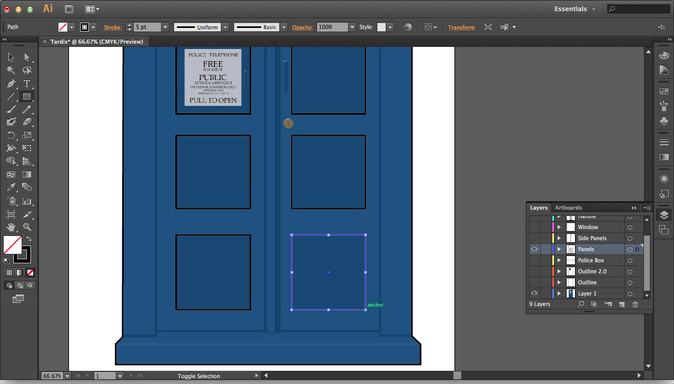Hide Layer 1 via eye icon

click(x=534, y=293)
